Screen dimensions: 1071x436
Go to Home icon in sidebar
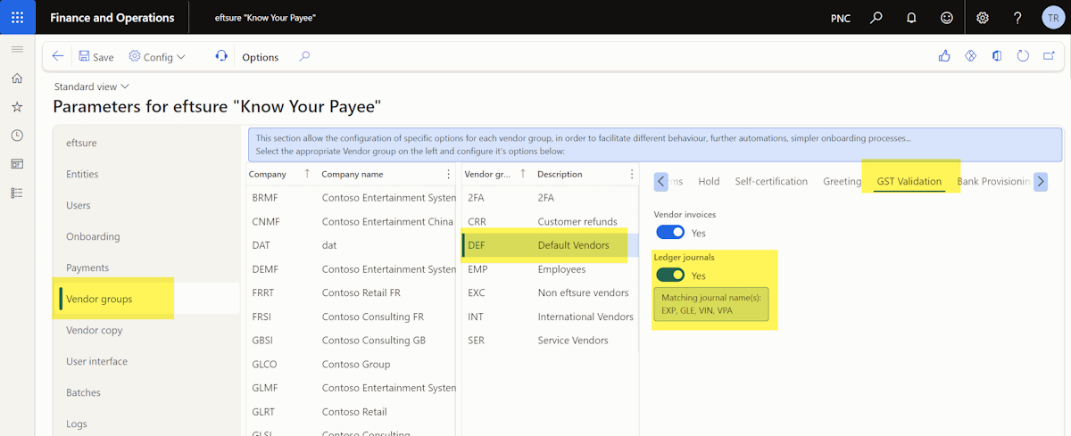tap(17, 78)
